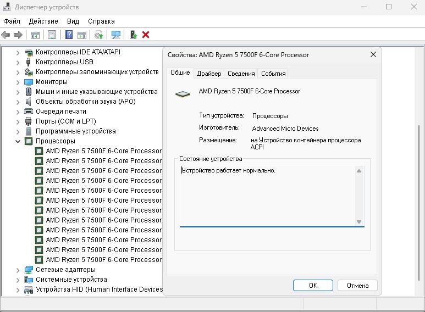Expand Контроллеры запоминающих устройств node
This screenshot has width=425, height=312.
18,73
